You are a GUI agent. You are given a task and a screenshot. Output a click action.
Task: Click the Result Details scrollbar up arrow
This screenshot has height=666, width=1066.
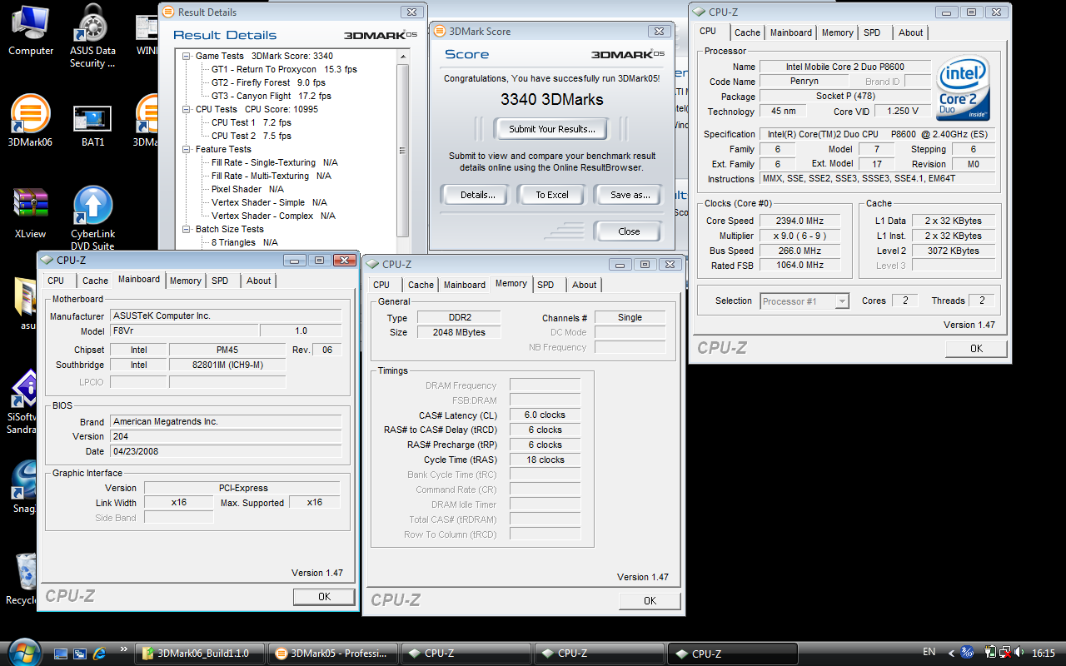pyautogui.click(x=403, y=56)
